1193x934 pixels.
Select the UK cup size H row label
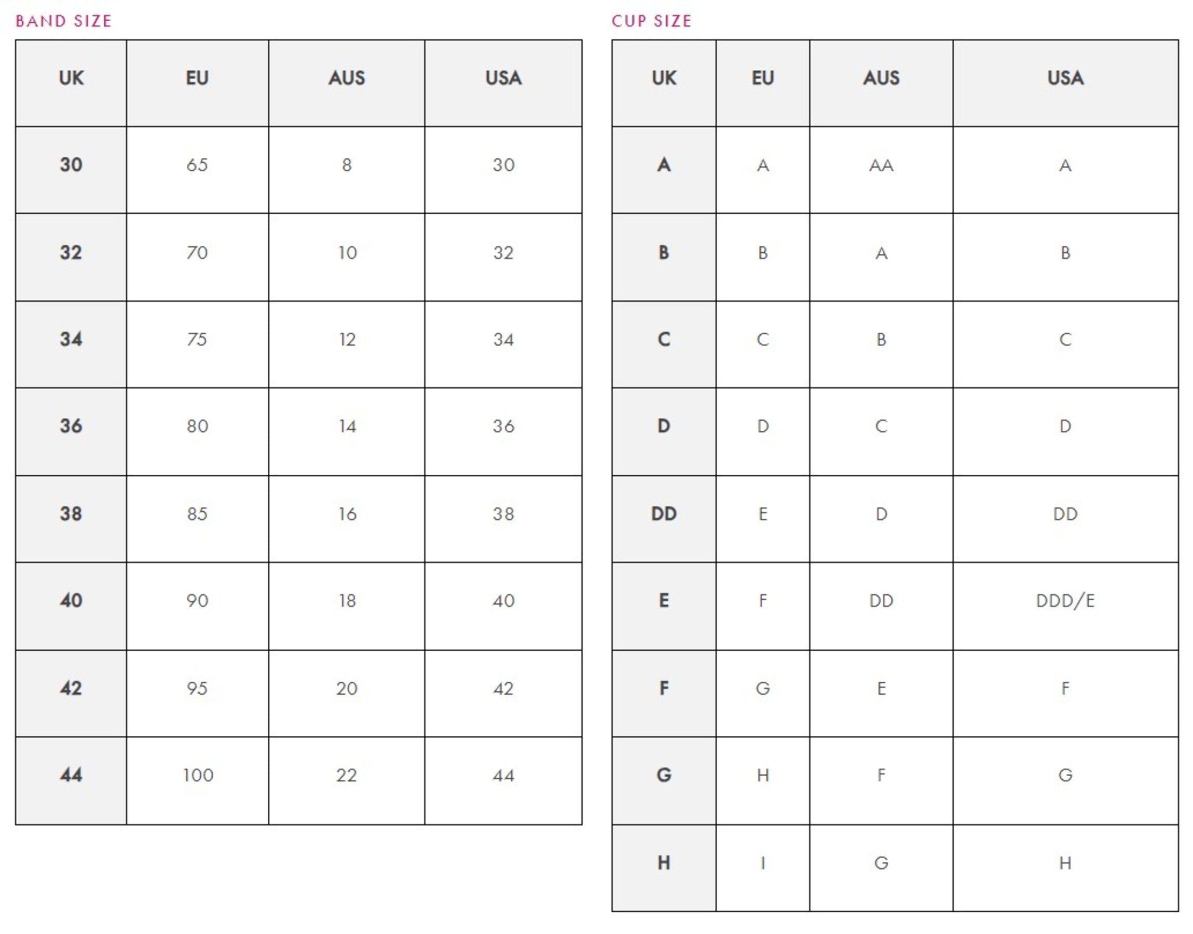[x=664, y=862]
